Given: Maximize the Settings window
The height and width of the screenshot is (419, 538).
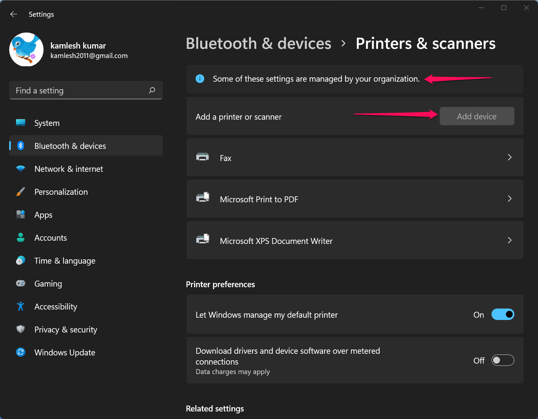Looking at the screenshot, I should (504, 8).
